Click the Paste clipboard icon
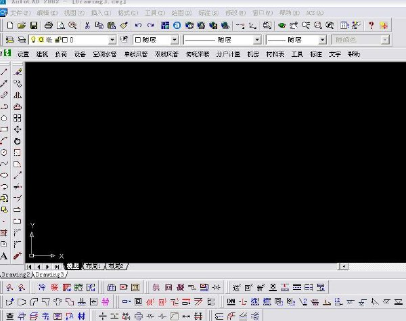 (x=112, y=25)
